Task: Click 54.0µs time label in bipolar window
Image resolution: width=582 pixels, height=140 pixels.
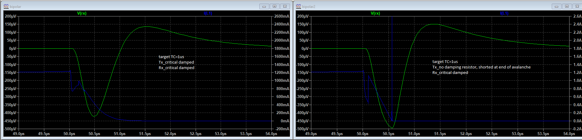Action: (271, 134)
